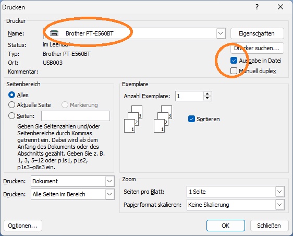Close the Drucken dialog with X
This screenshot has width=293, height=236.
(x=280, y=7)
